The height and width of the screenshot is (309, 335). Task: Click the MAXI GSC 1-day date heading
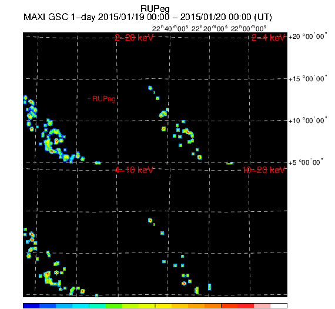(148, 17)
